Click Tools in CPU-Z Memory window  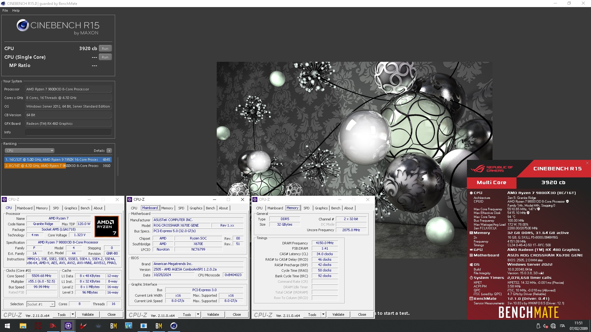coord(312,314)
